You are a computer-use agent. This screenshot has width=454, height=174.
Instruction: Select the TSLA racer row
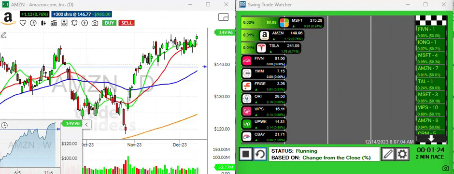271,48
